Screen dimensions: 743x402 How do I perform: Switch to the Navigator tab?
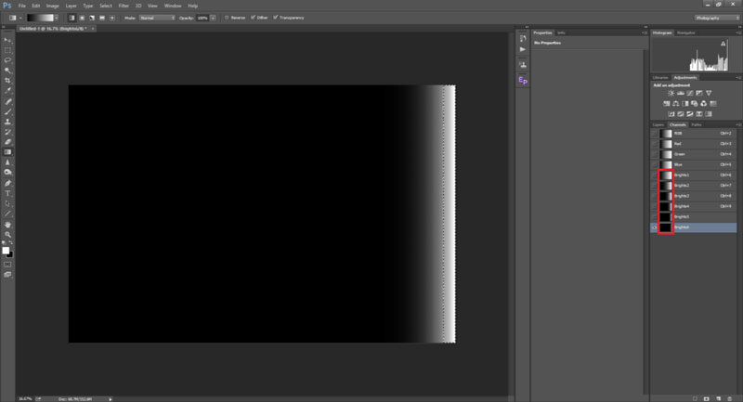(686, 32)
